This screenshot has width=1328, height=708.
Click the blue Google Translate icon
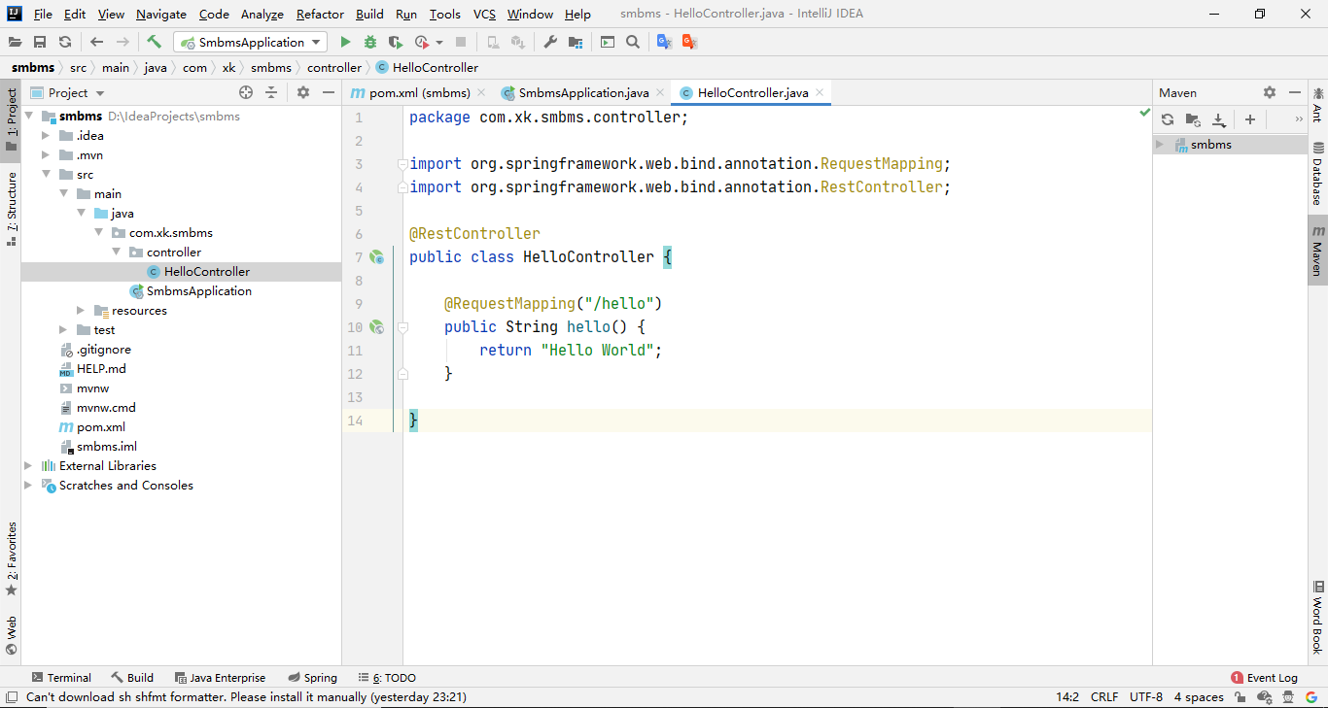coord(664,42)
